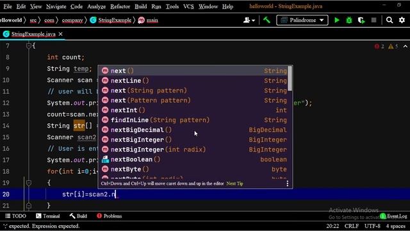The image size is (410, 231).
Task: Click caret position 20:22 in status bar
Action: [x=332, y=226]
